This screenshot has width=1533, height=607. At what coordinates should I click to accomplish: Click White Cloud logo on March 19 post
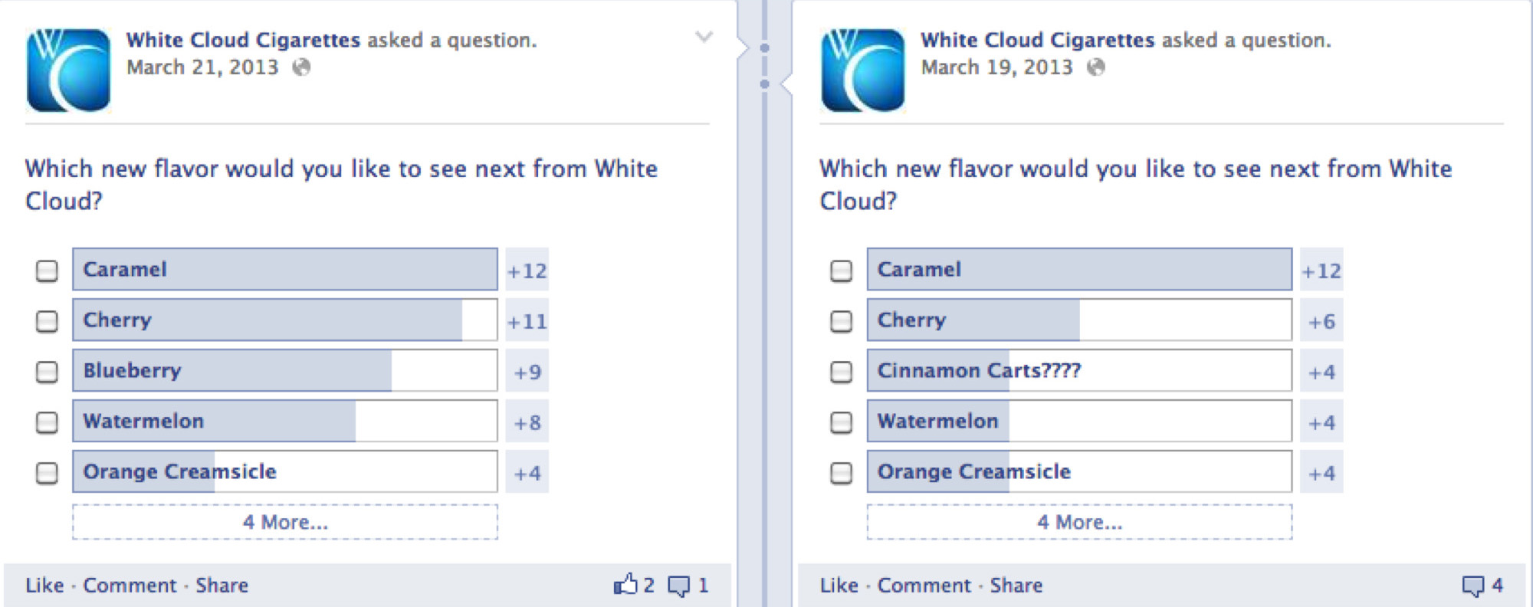click(x=862, y=71)
